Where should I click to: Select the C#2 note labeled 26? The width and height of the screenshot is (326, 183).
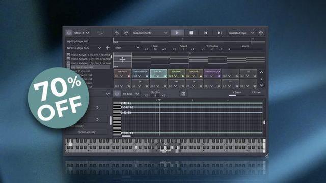click(192, 107)
